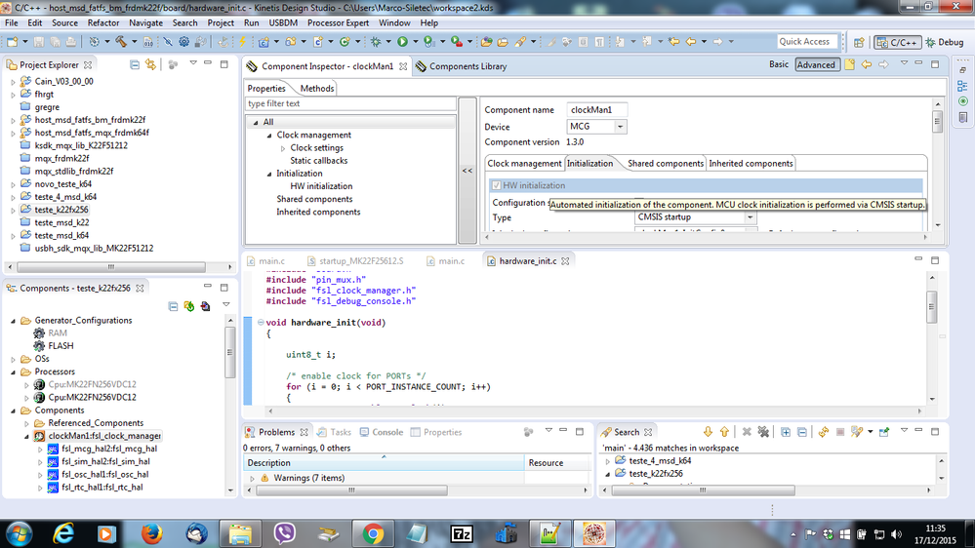Expand host_msd_fatfs_bm_frdmk22f project
The width and height of the screenshot is (975, 548).
click(13, 120)
